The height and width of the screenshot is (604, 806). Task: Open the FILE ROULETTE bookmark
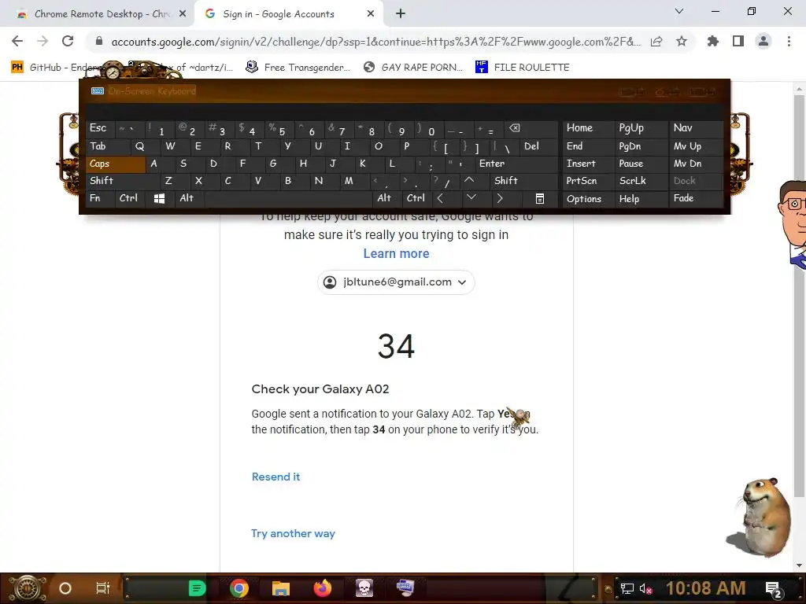523,68
